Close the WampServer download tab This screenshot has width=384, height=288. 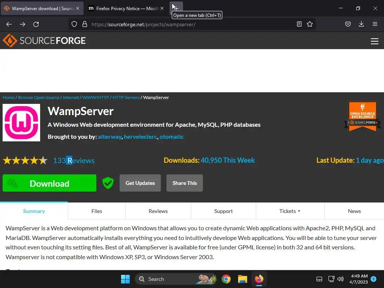[x=78, y=8]
